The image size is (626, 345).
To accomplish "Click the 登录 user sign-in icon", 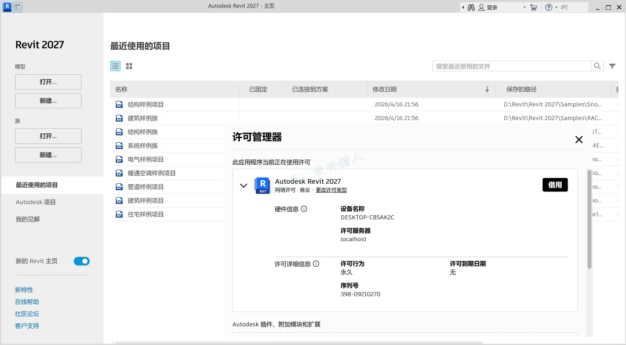I will [x=482, y=7].
